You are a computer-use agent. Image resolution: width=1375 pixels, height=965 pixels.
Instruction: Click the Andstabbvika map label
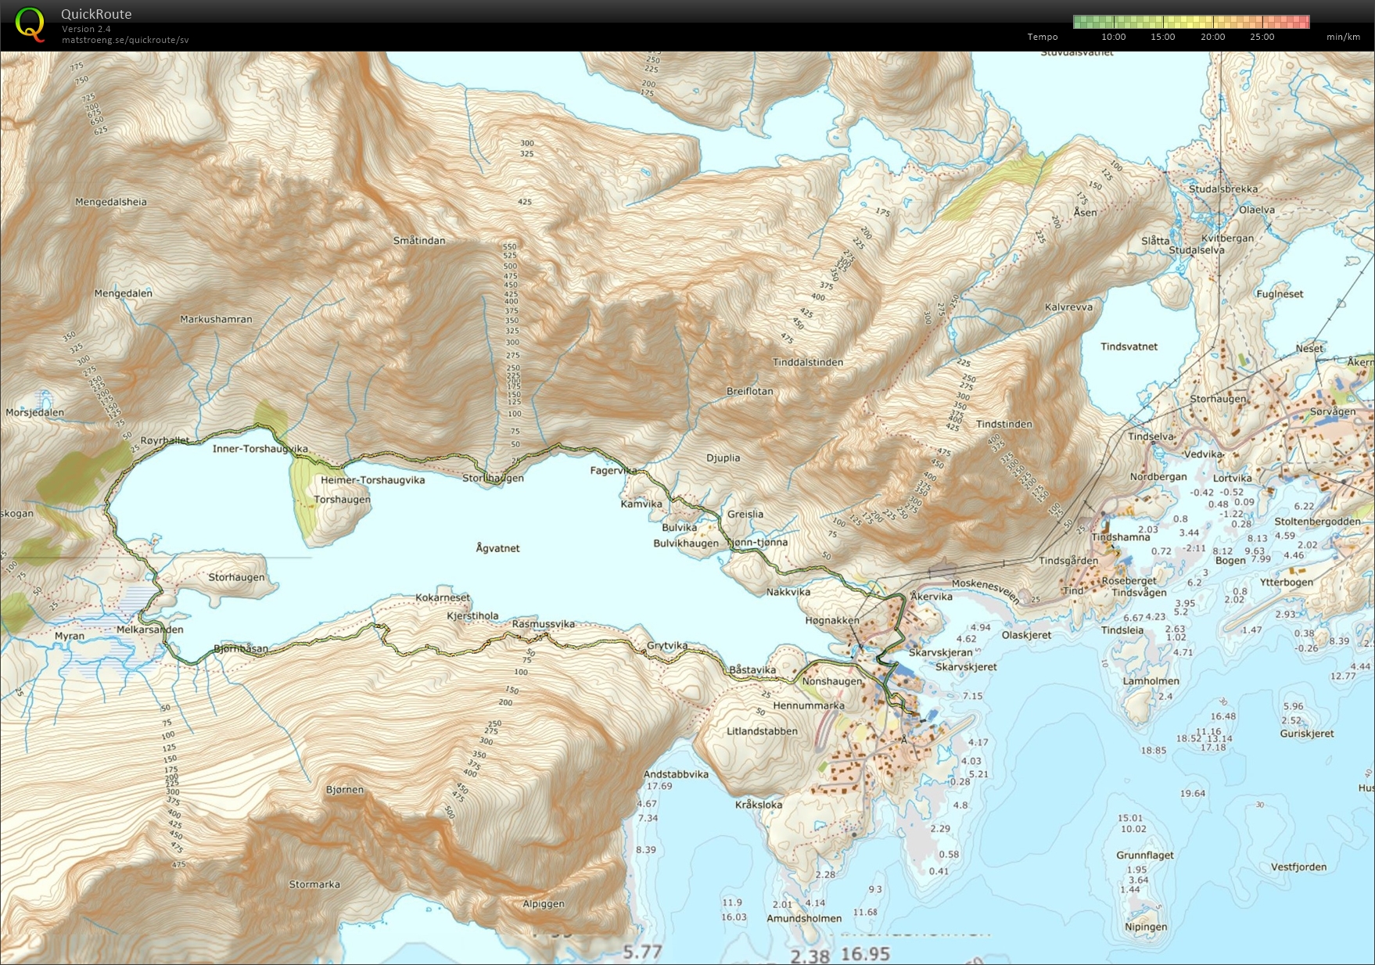point(676,774)
